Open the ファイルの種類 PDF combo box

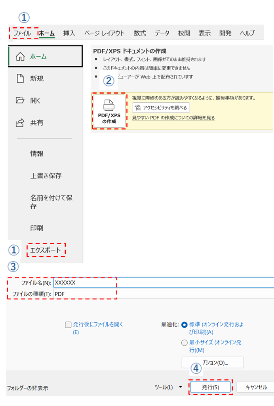click(164, 294)
